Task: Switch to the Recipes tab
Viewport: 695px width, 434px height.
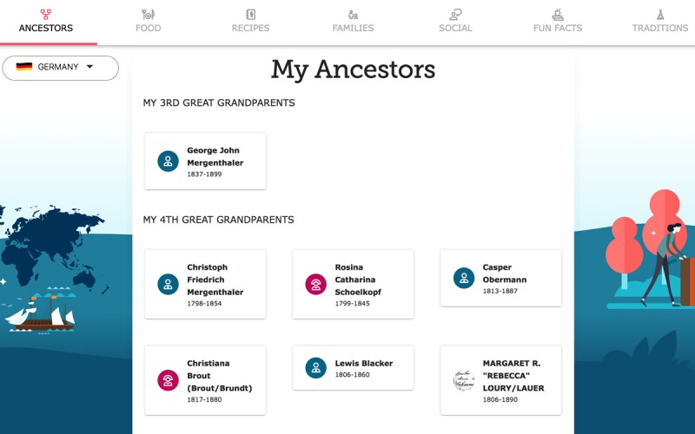Action: (250, 22)
